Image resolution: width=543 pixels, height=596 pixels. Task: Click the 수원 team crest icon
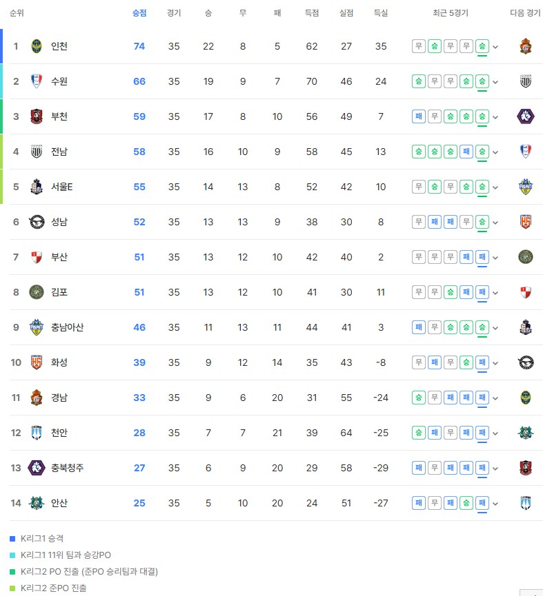pos(37,81)
